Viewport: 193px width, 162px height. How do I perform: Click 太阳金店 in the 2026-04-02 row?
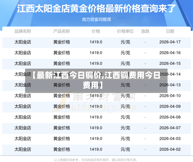point(23,149)
